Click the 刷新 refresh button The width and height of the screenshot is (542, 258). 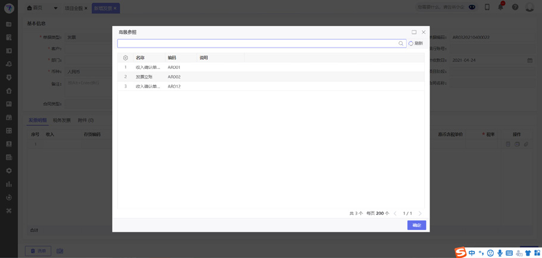[415, 43]
